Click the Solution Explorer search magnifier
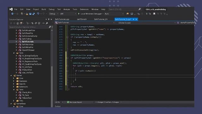Viewport: 202px width, 114px height. [x=50, y=27]
